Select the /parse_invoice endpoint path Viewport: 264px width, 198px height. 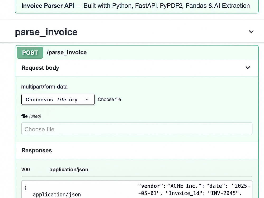[67, 53]
